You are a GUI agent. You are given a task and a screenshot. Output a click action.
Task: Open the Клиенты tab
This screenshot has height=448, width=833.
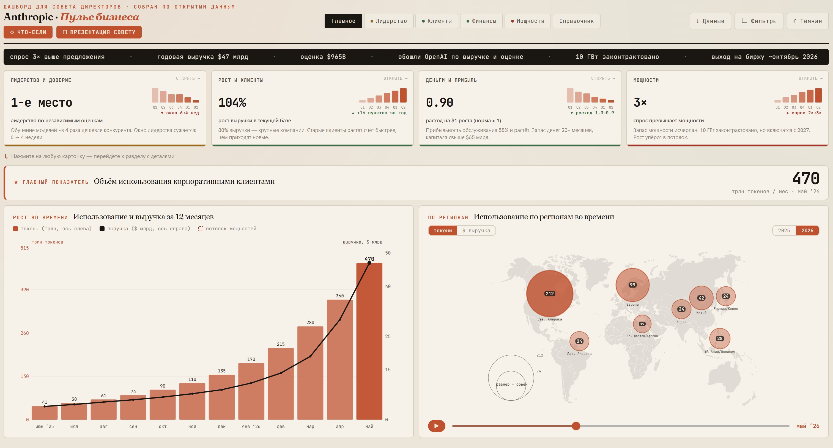[x=437, y=21]
